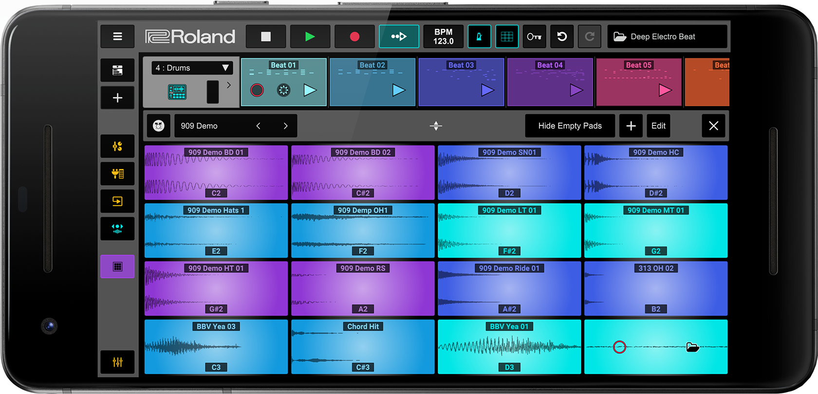Viewport: 818px width, 394px height.
Task: Trigger the 313 OH 02 pad
Action: pos(656,288)
